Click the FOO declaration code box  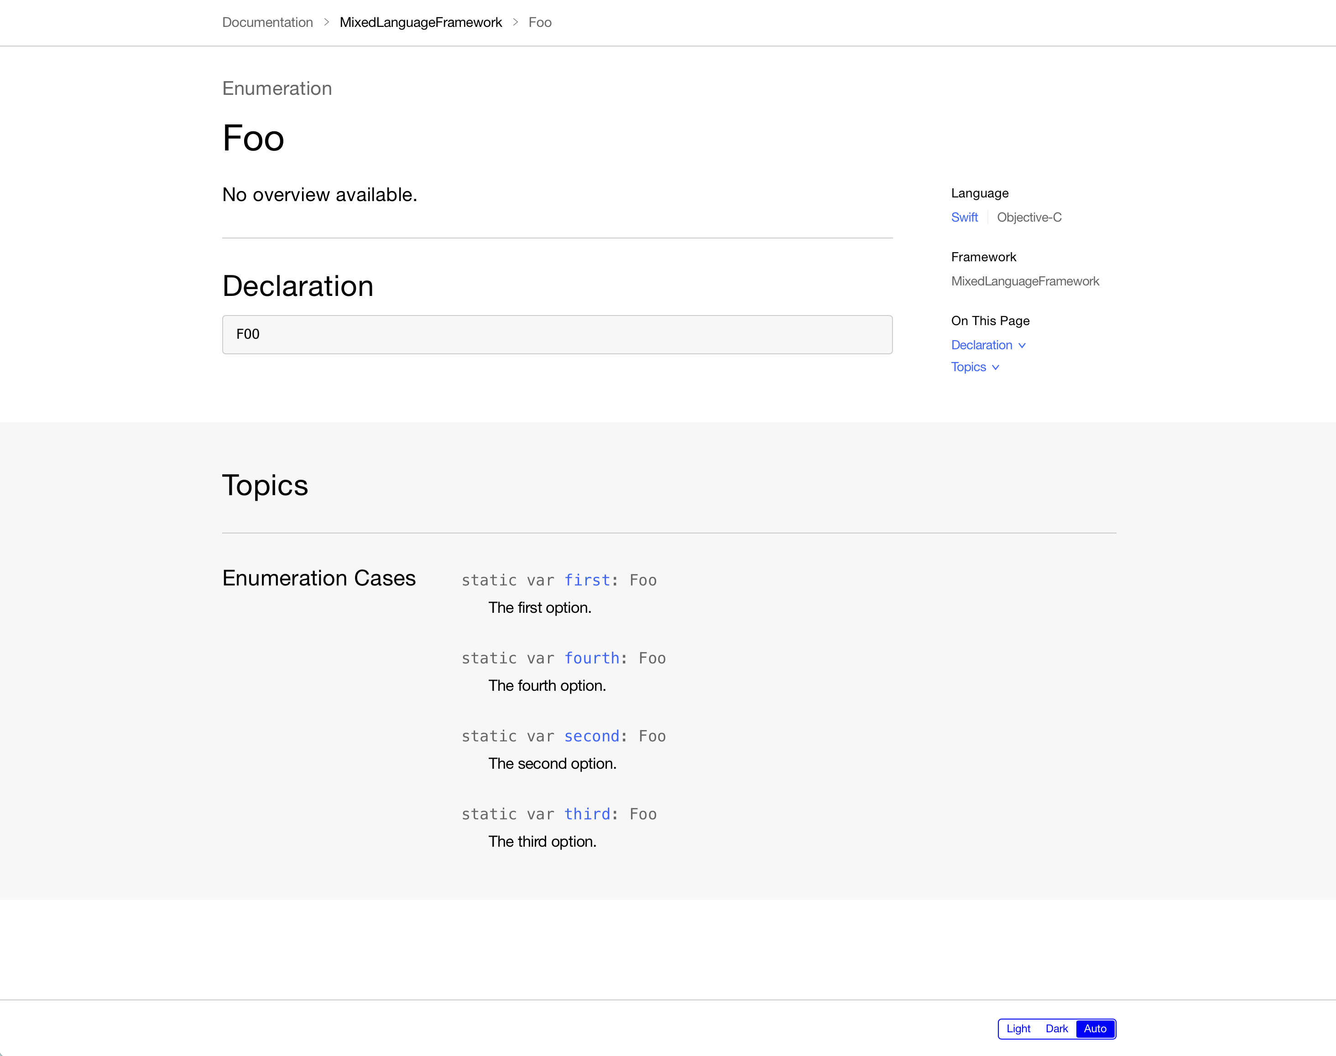(x=557, y=335)
